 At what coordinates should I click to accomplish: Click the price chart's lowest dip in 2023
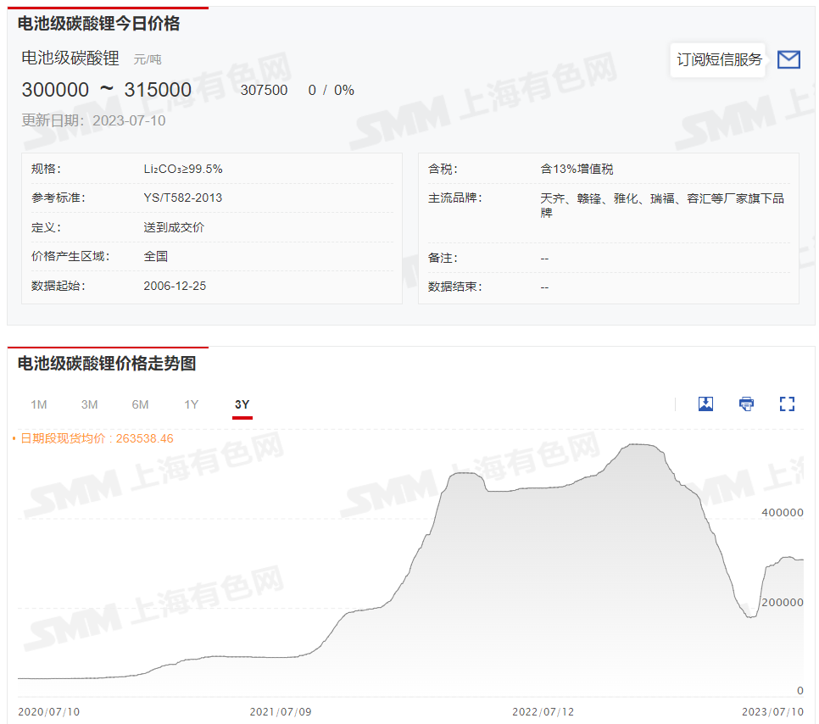click(x=751, y=617)
